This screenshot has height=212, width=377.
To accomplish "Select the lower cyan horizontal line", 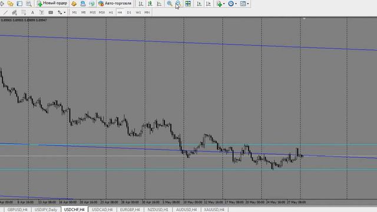I will pyautogui.click(x=188, y=170).
